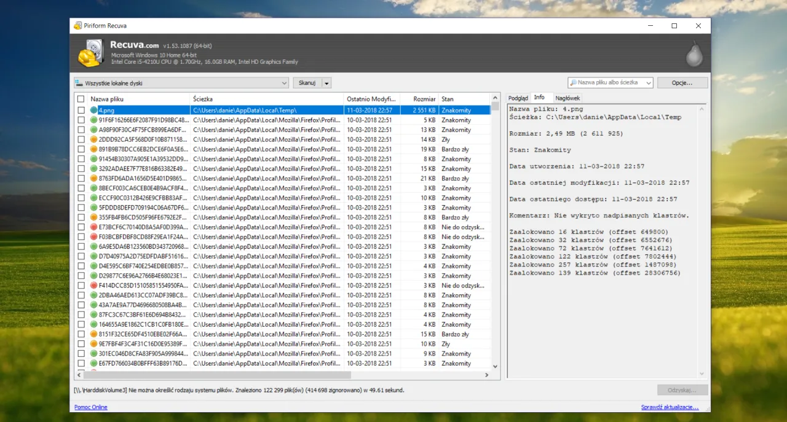Click the red status dot for file E73BCF6C70140D8A5AF0D399A
The image size is (787, 422).
94,227
